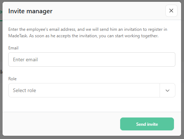Click the Select role placeholder text

pyautogui.click(x=24, y=90)
